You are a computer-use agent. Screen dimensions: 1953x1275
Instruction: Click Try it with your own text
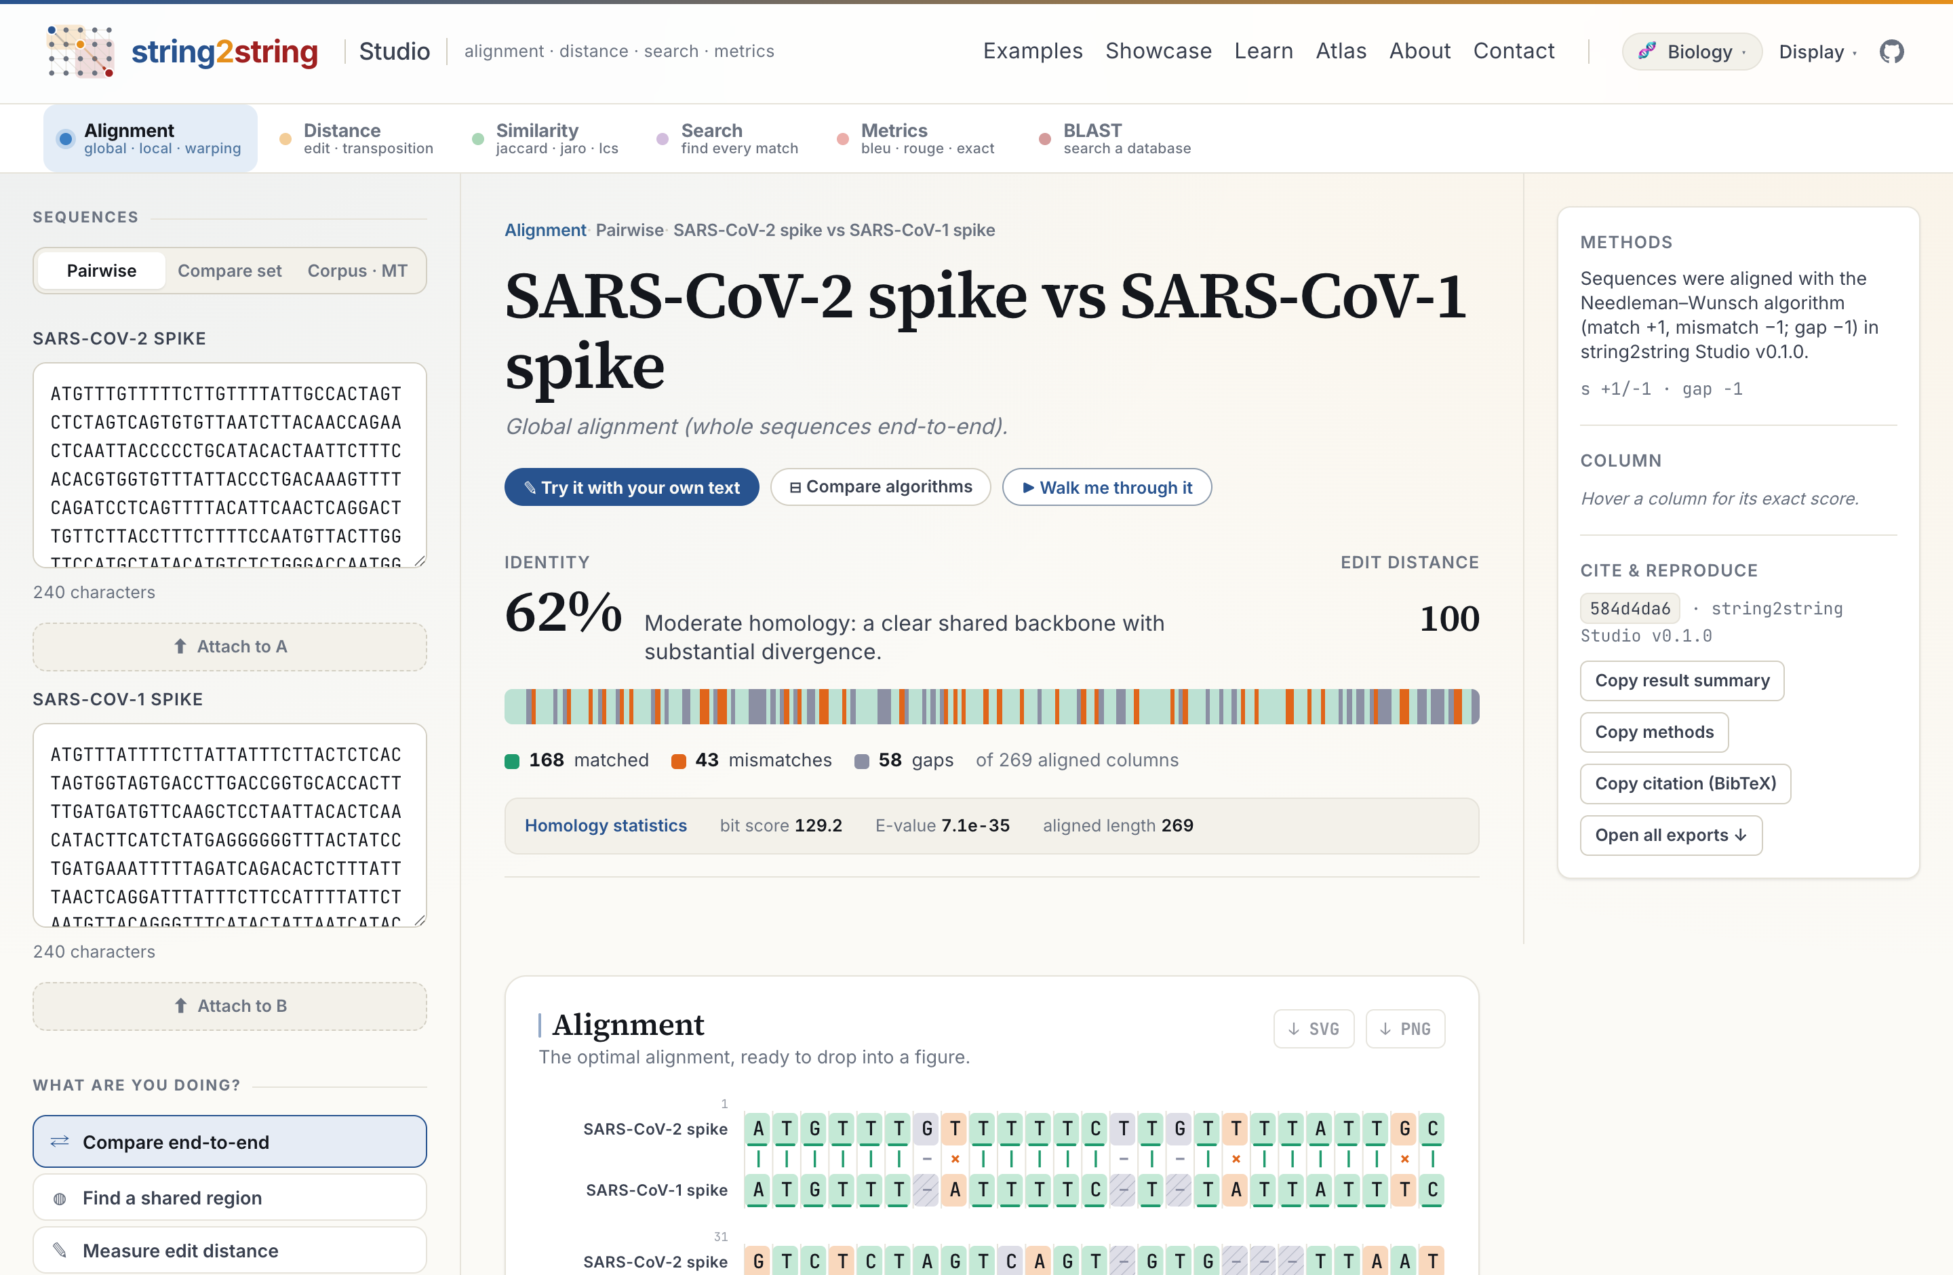tap(632, 488)
